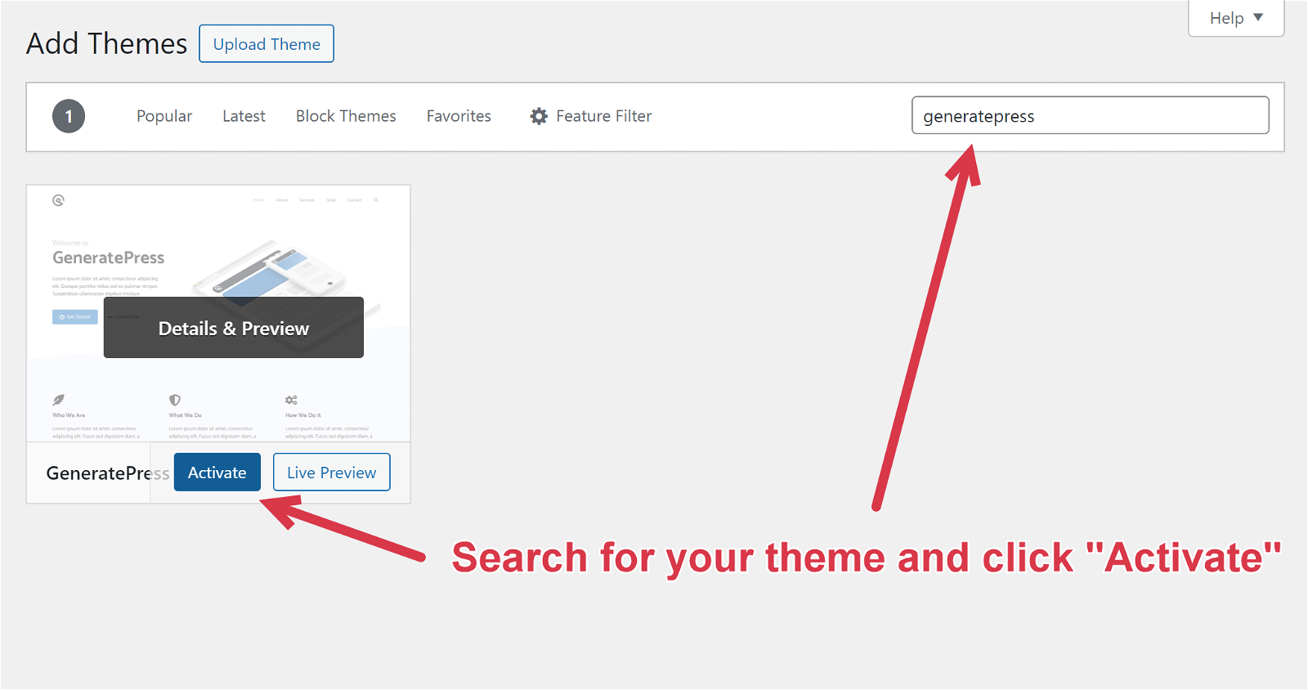Open the Feature Filter options
The height and width of the screenshot is (690, 1308).
coord(603,116)
